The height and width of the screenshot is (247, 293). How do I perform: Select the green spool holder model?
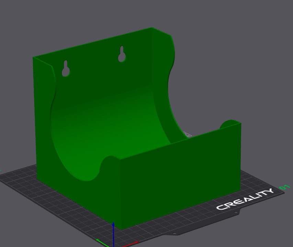click(136, 129)
